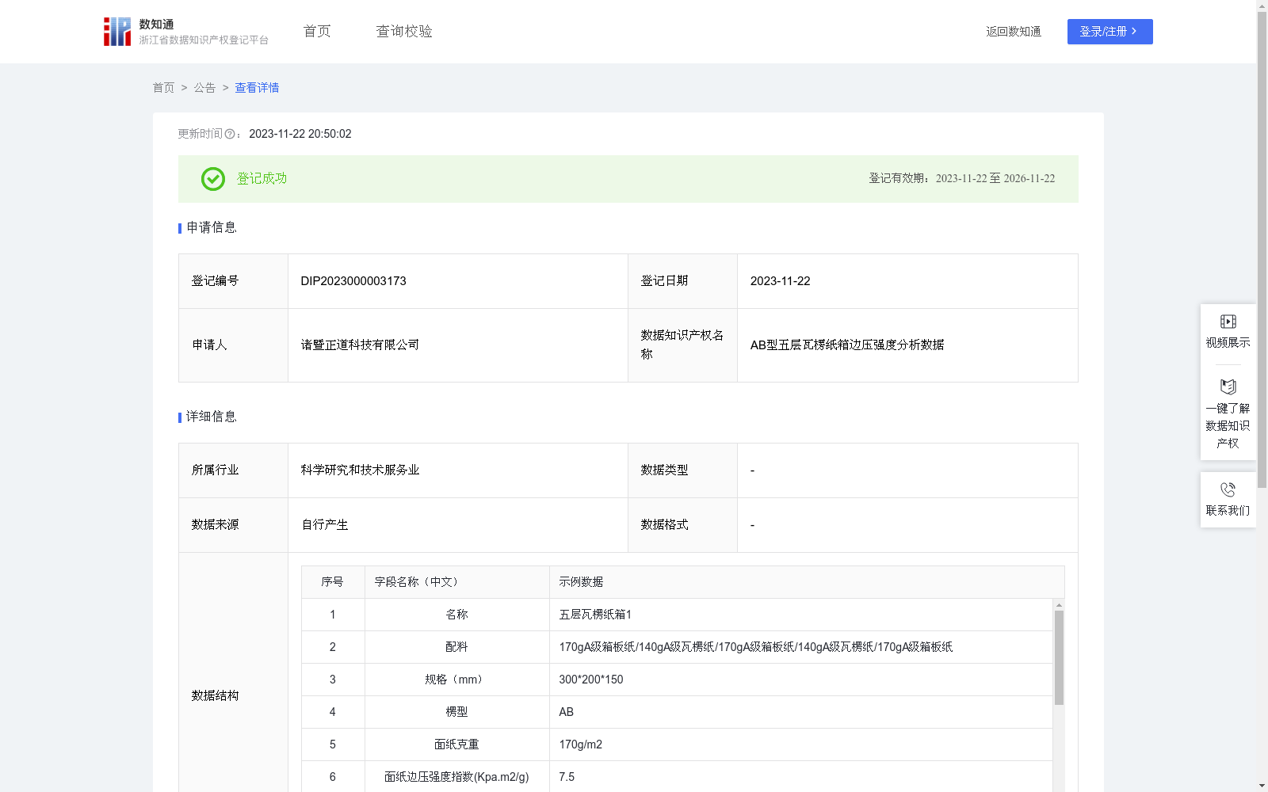Screen dimensions: 1268x792
Task: Click the page scrollbar down arrow
Action: coord(1262,786)
